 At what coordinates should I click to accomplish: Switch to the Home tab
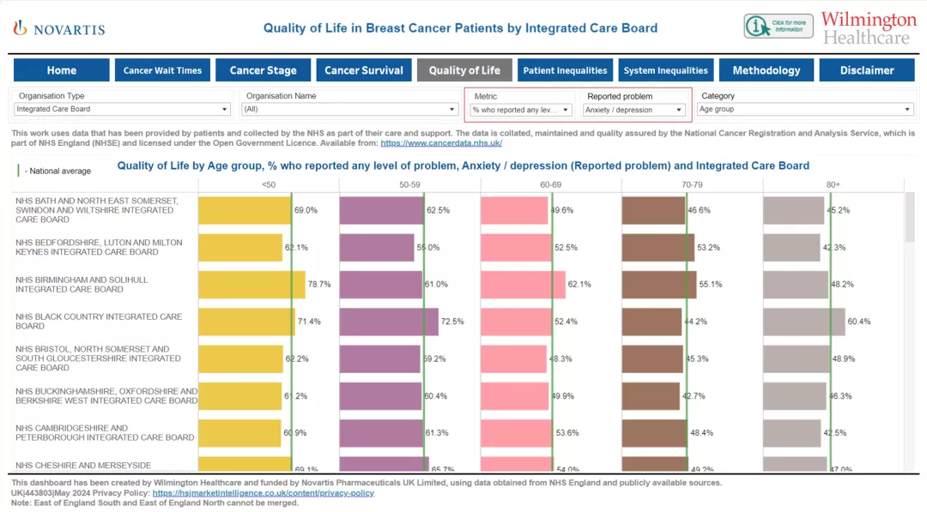(61, 69)
